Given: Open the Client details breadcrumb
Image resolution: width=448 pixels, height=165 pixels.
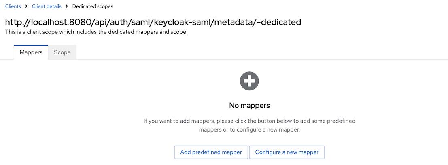Looking at the screenshot, I should pyautogui.click(x=47, y=6).
